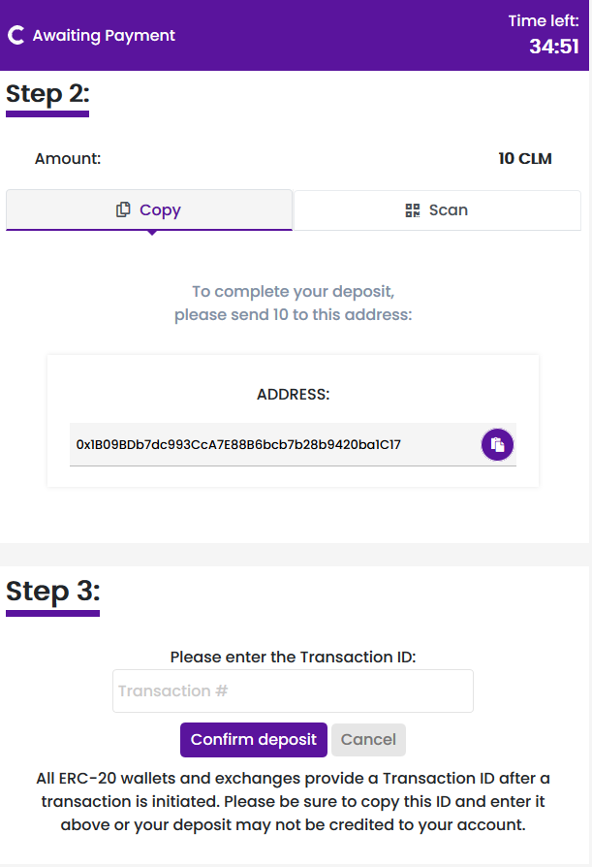
Task: Select the Copy tab
Action: (149, 210)
